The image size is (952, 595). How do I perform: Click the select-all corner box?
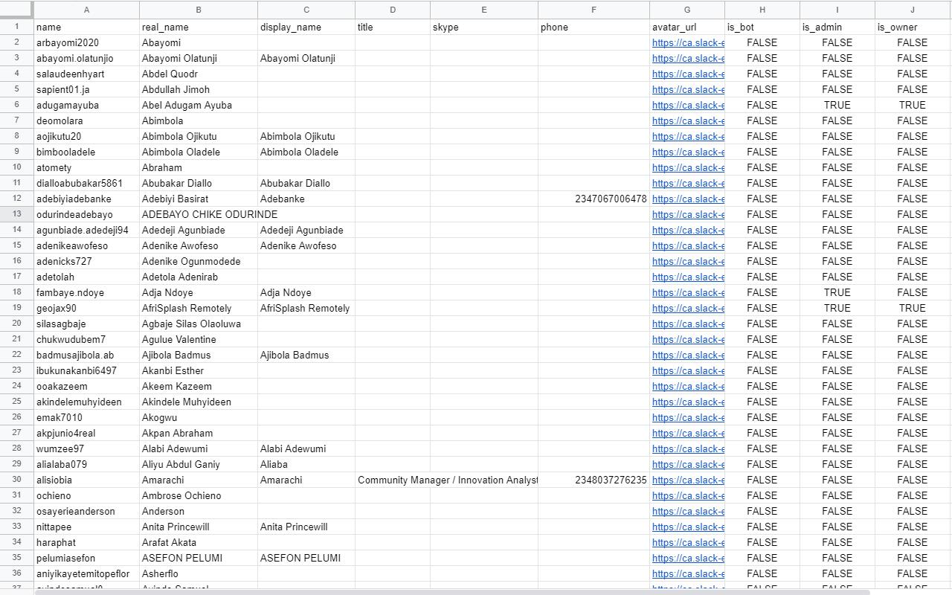pyautogui.click(x=16, y=10)
